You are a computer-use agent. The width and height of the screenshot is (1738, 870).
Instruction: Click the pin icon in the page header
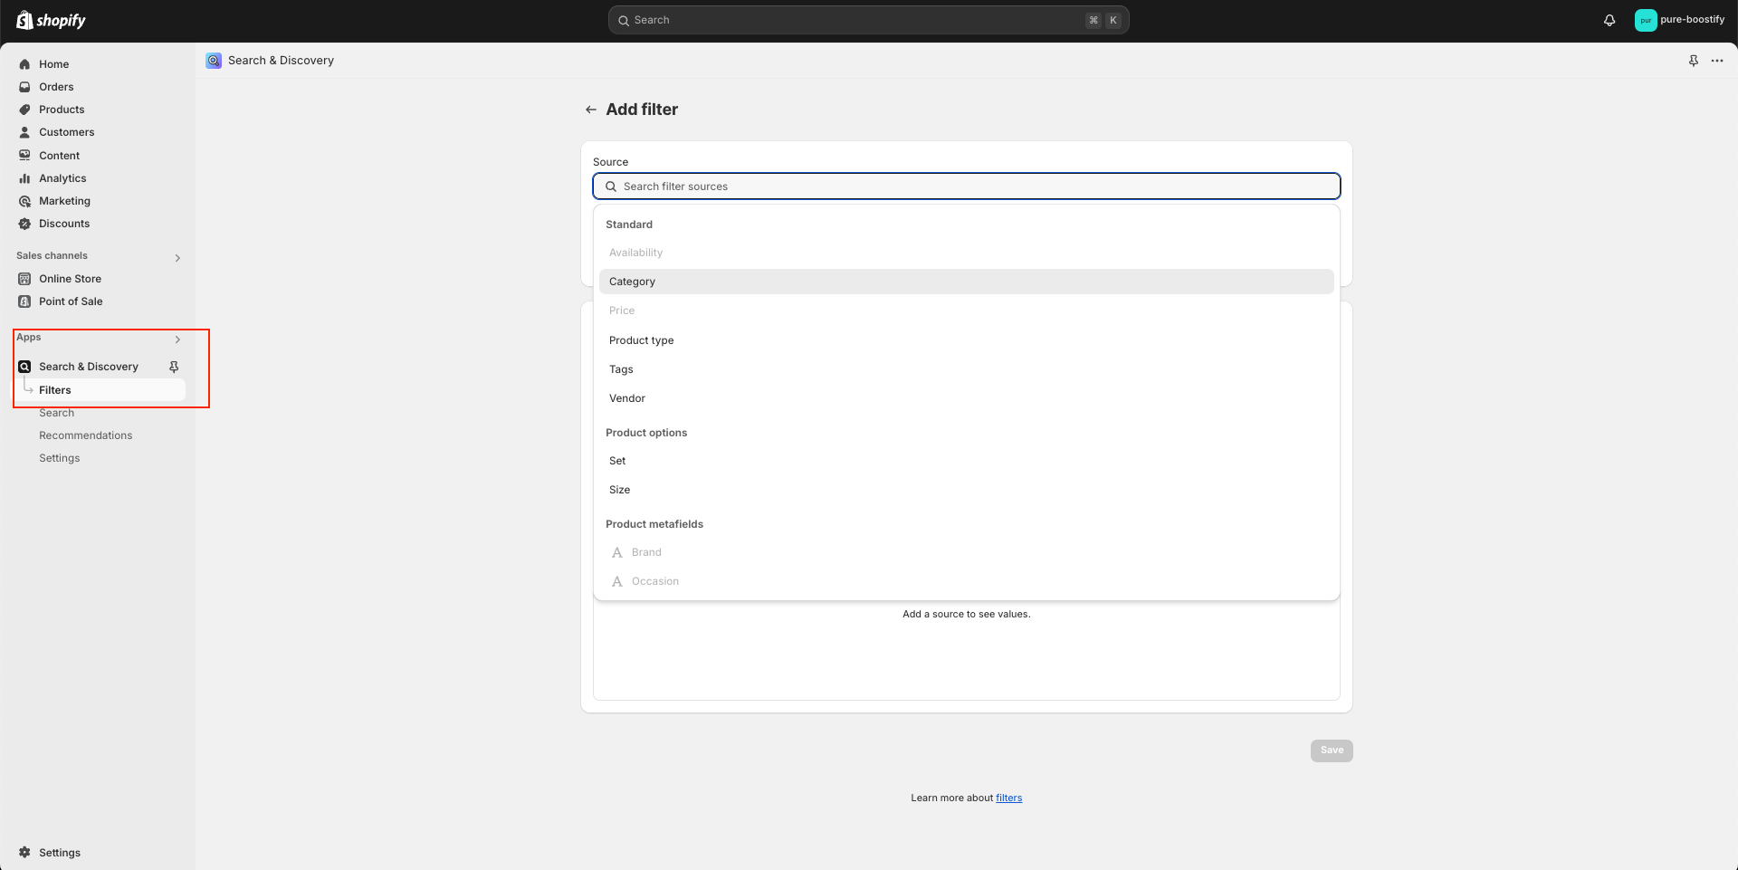[1694, 61]
